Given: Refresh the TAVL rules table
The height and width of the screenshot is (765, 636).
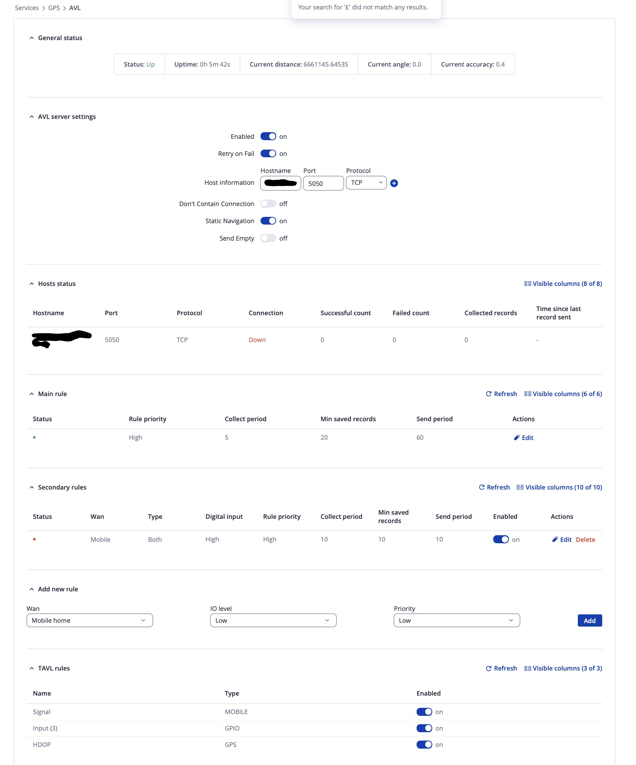Looking at the screenshot, I should coord(501,668).
